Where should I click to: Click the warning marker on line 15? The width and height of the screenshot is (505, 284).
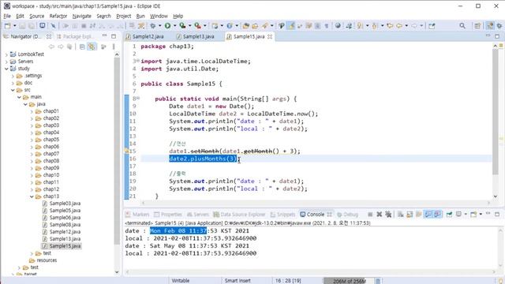coord(126,151)
